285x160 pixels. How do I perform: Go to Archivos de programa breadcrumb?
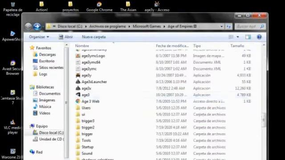(107, 27)
